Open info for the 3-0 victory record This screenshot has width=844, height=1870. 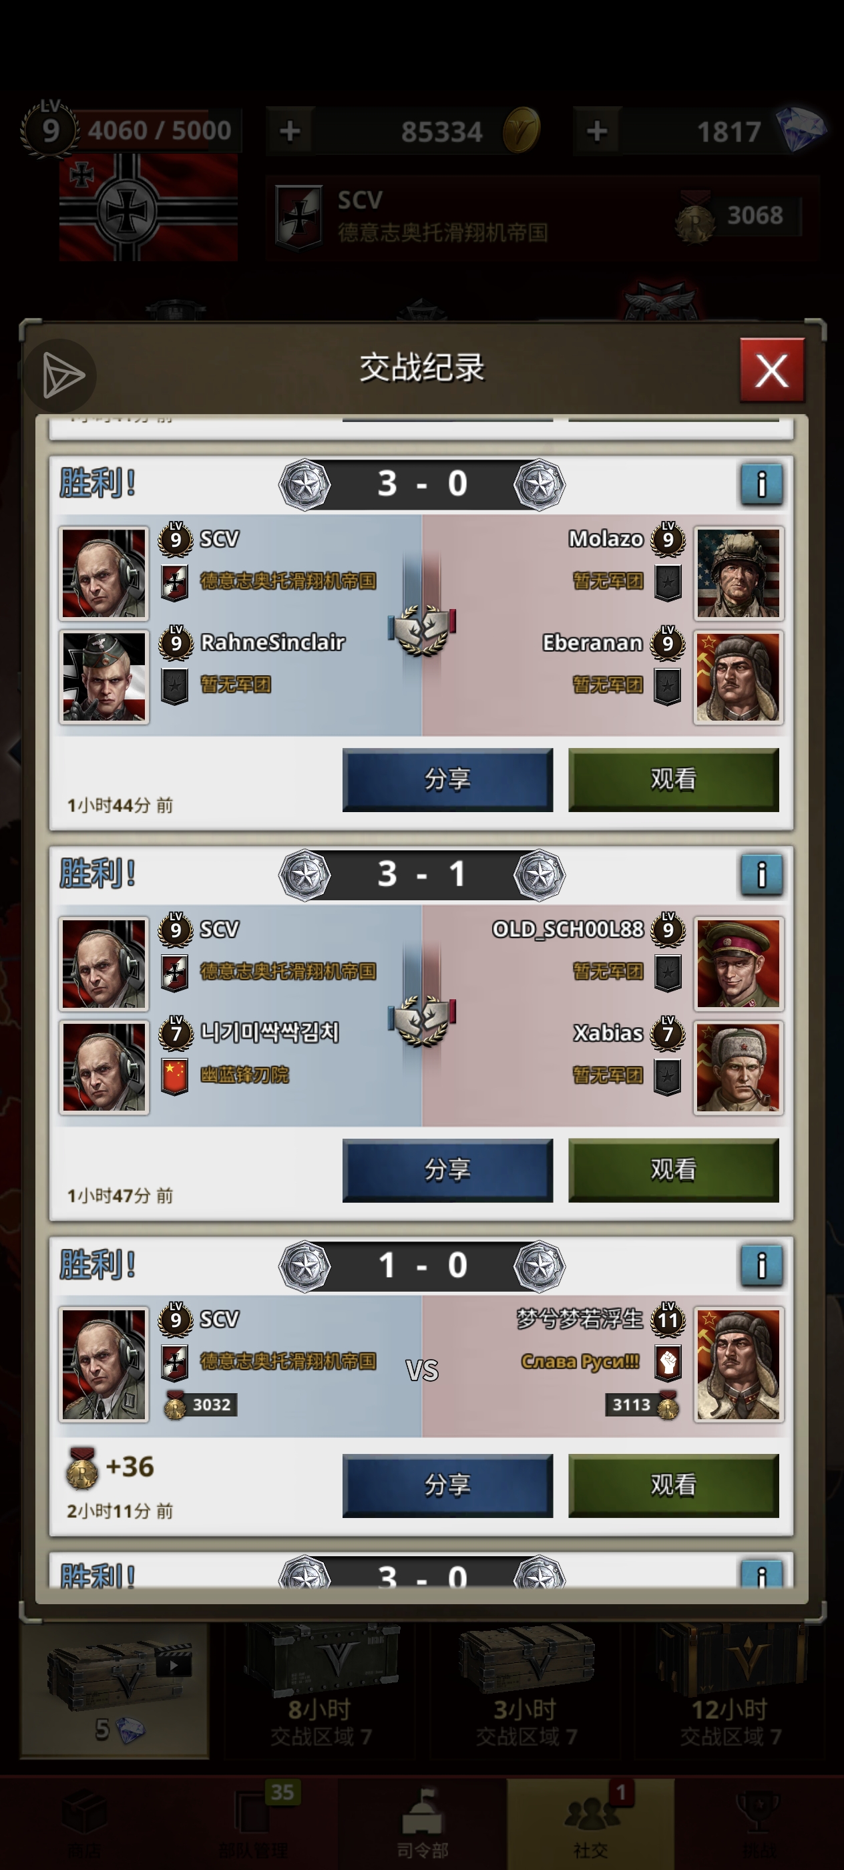tap(761, 484)
